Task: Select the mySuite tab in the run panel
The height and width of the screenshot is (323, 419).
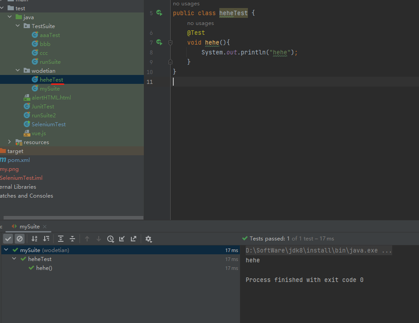Action: (29, 226)
